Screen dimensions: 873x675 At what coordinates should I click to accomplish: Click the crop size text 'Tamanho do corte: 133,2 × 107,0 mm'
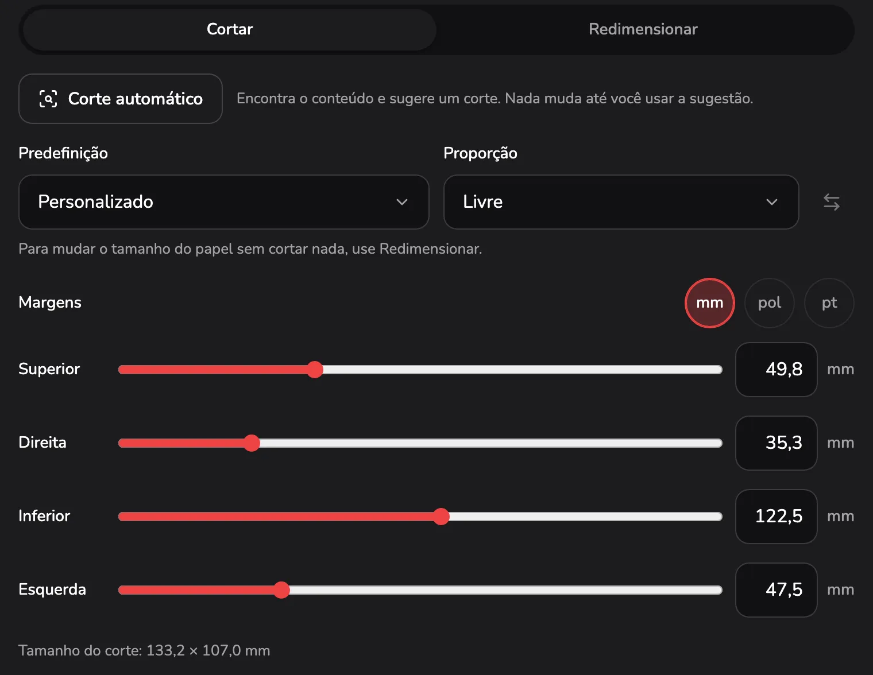144,650
